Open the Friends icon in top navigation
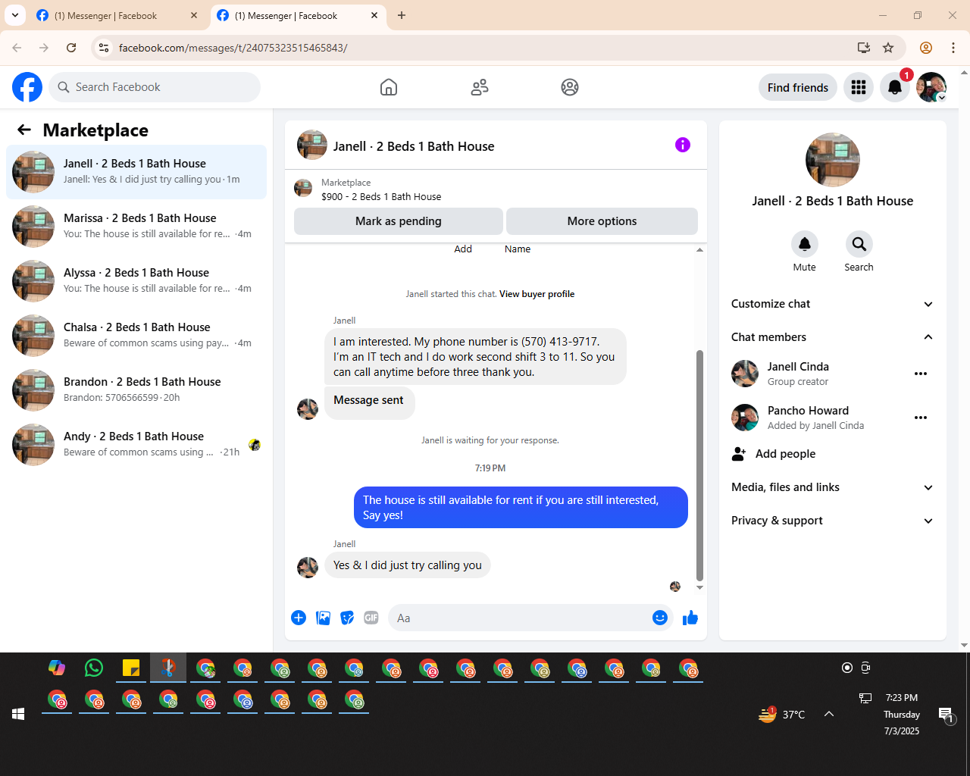970x776 pixels. 480,87
